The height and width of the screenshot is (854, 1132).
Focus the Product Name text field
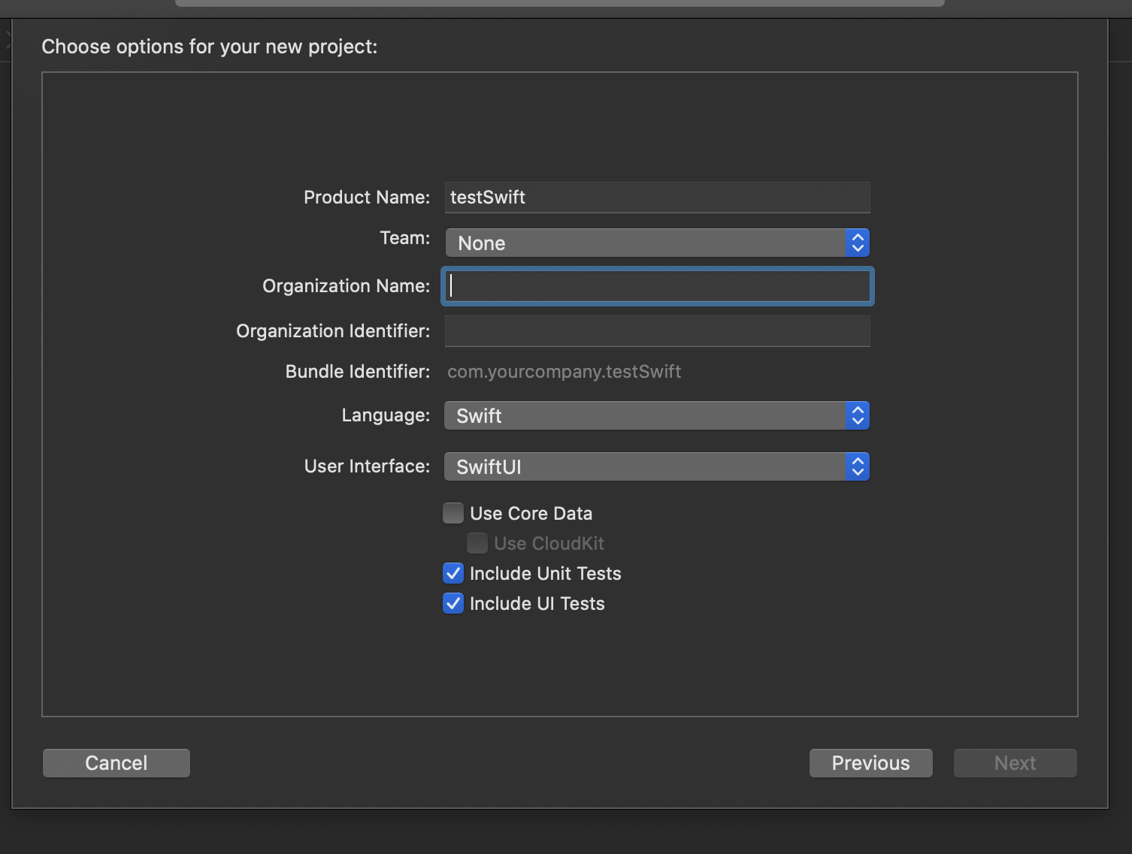click(657, 198)
